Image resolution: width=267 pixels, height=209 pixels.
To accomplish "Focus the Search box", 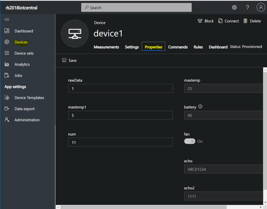I will pos(136,7).
